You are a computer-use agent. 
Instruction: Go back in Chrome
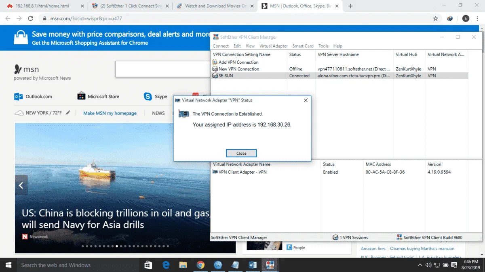[x=8, y=19]
